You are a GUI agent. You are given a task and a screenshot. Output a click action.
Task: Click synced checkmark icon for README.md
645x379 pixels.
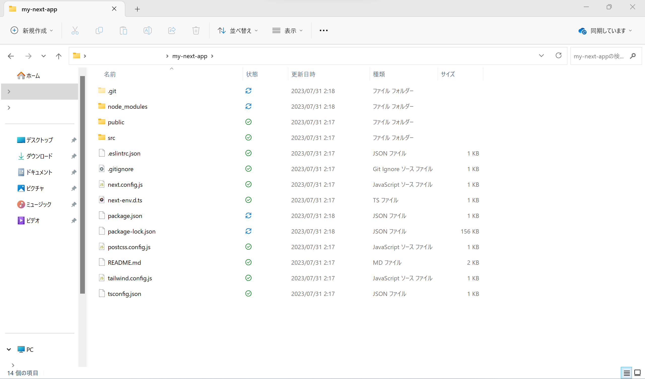[x=248, y=262]
